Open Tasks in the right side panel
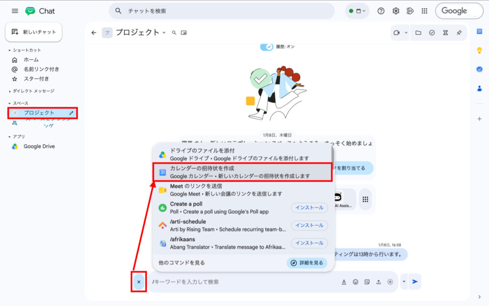This screenshot has width=489, height=306. click(479, 69)
